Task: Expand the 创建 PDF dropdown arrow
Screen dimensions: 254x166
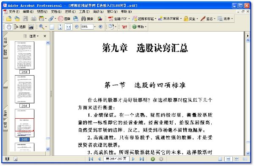Action: [129, 19]
